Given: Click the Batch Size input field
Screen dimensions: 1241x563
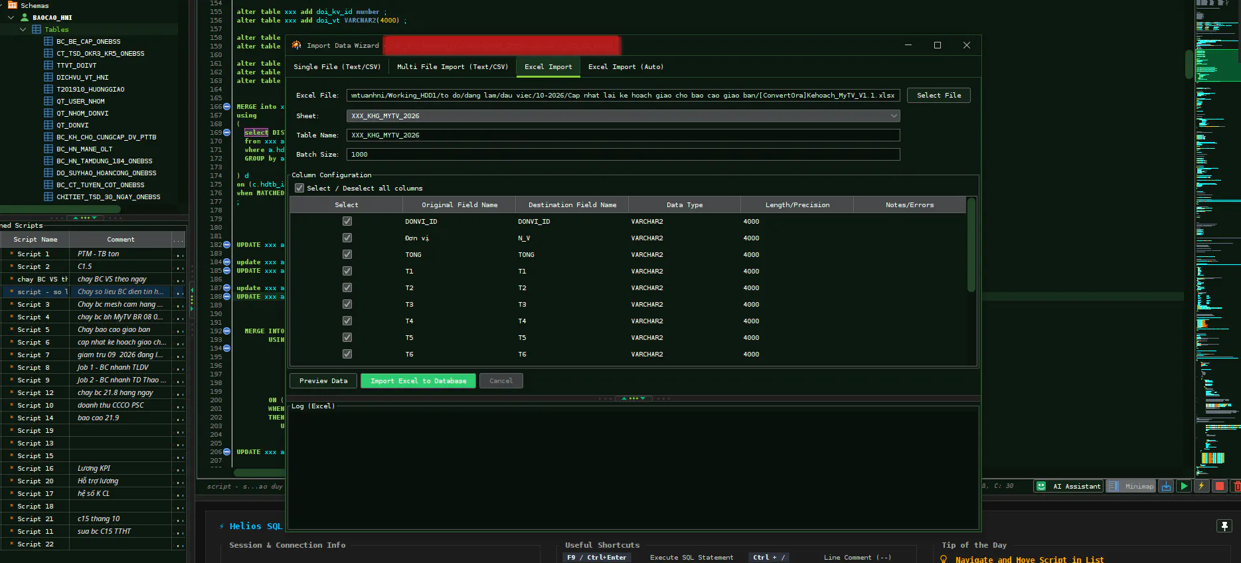Looking at the screenshot, I should pos(623,154).
